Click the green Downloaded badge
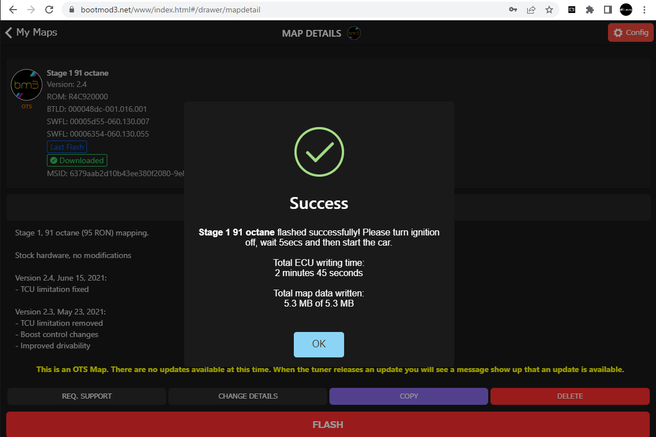 pyautogui.click(x=77, y=160)
